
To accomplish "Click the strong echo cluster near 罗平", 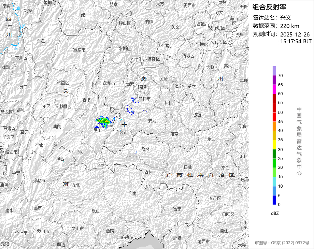I will tap(103, 122).
